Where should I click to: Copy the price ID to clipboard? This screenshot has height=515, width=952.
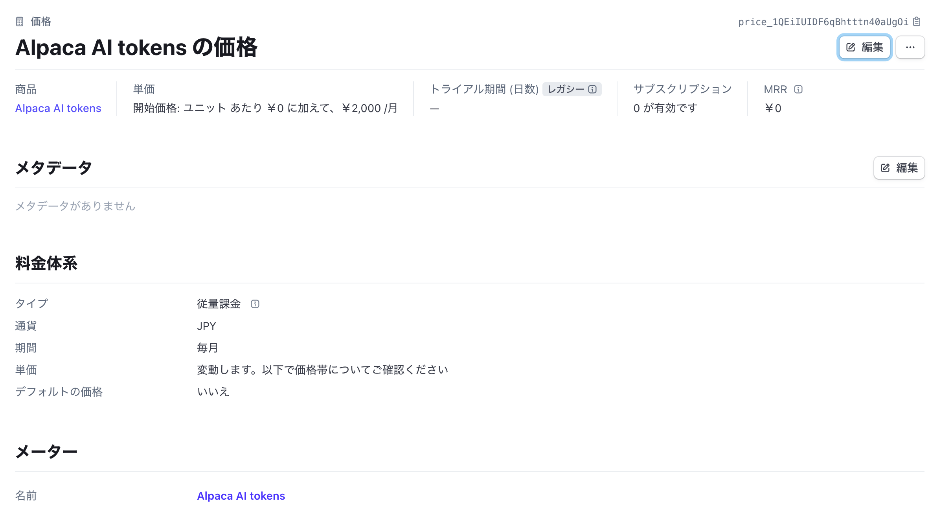tap(916, 22)
